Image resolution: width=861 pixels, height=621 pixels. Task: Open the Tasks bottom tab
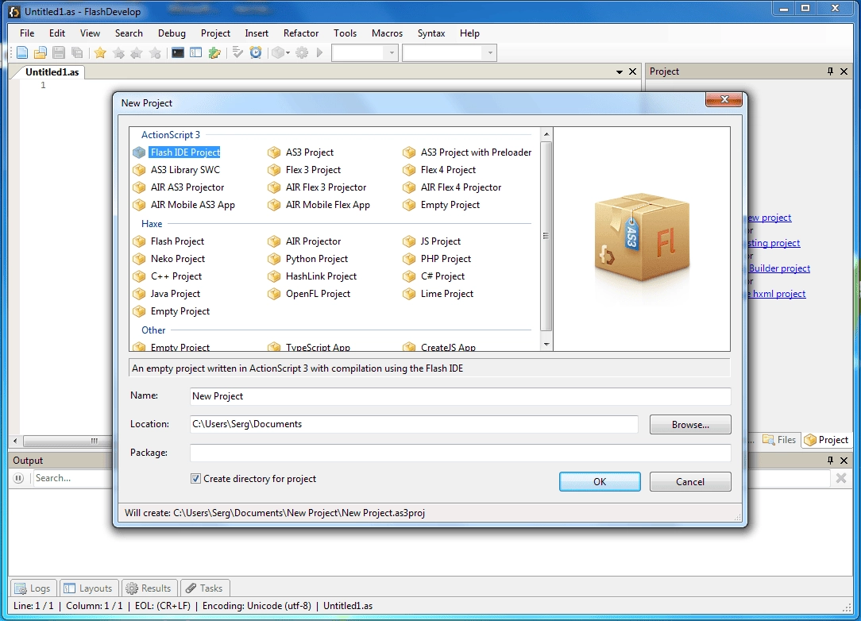point(204,588)
